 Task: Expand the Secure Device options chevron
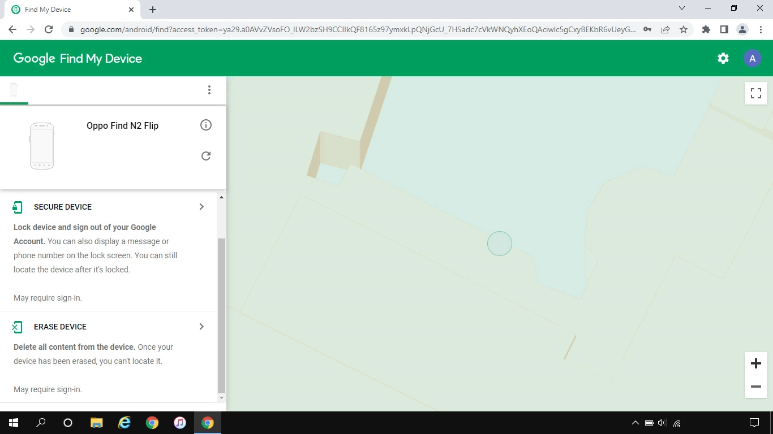[x=201, y=207]
